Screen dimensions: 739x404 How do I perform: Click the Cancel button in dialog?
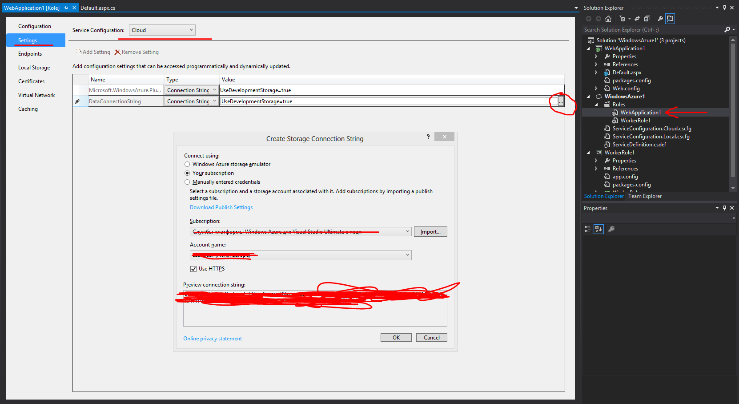coord(432,338)
